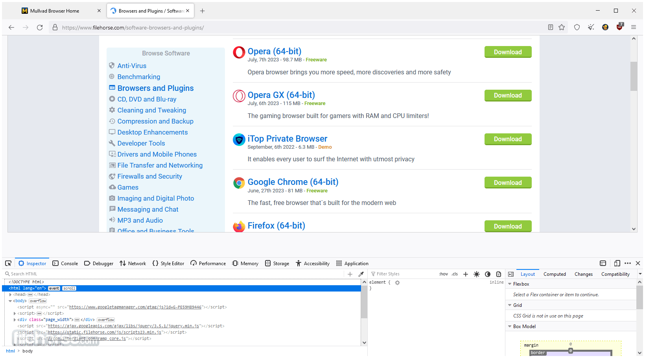Collapse the Grid section

point(510,305)
